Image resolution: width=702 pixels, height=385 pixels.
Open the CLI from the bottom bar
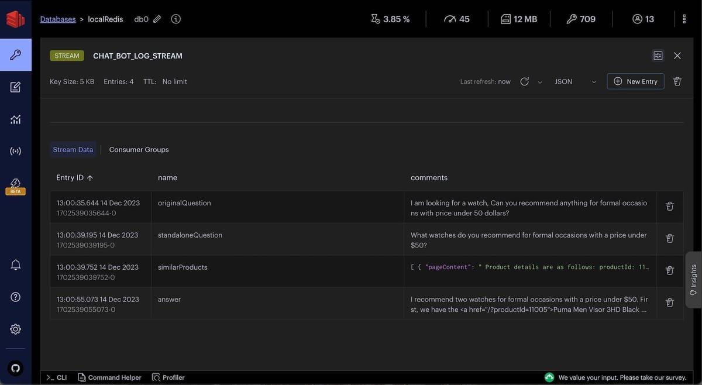pyautogui.click(x=56, y=377)
